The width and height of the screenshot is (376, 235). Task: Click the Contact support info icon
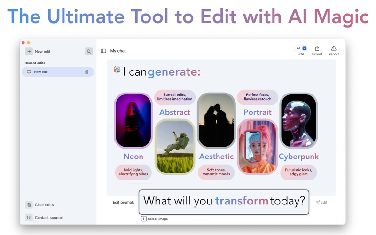click(x=29, y=218)
